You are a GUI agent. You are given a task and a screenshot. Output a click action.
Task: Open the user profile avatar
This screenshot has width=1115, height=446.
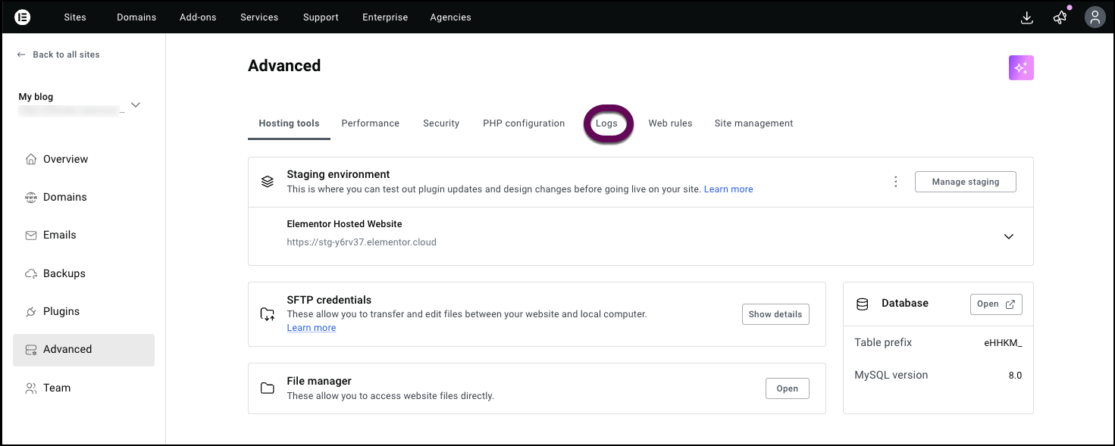click(1095, 17)
